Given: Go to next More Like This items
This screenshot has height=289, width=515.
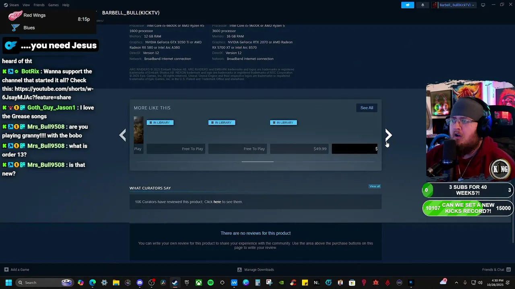Looking at the screenshot, I should [x=388, y=135].
